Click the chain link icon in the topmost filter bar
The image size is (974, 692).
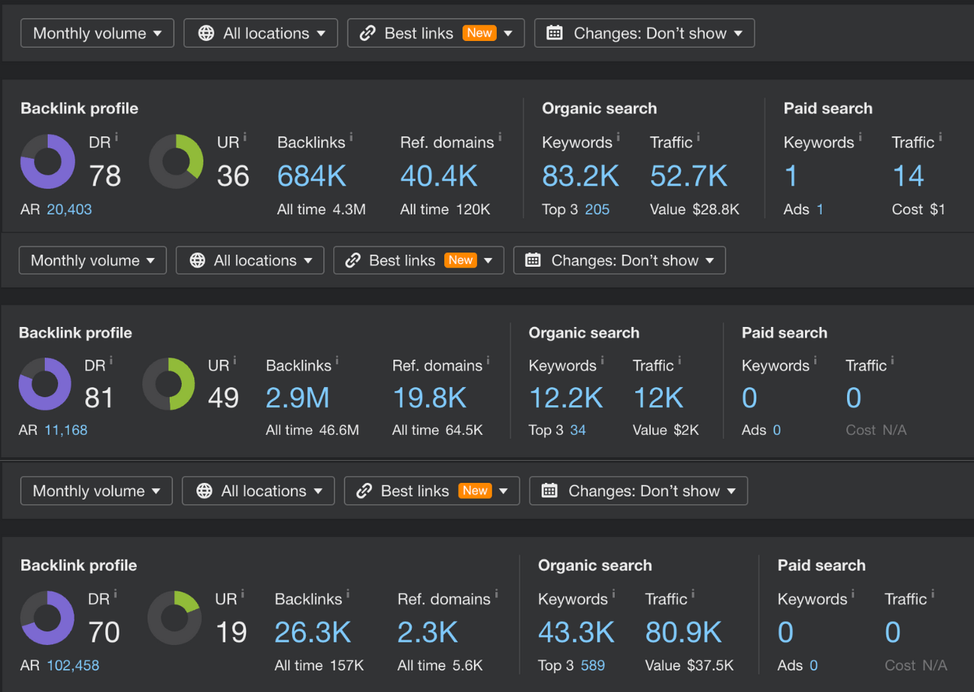coord(368,33)
